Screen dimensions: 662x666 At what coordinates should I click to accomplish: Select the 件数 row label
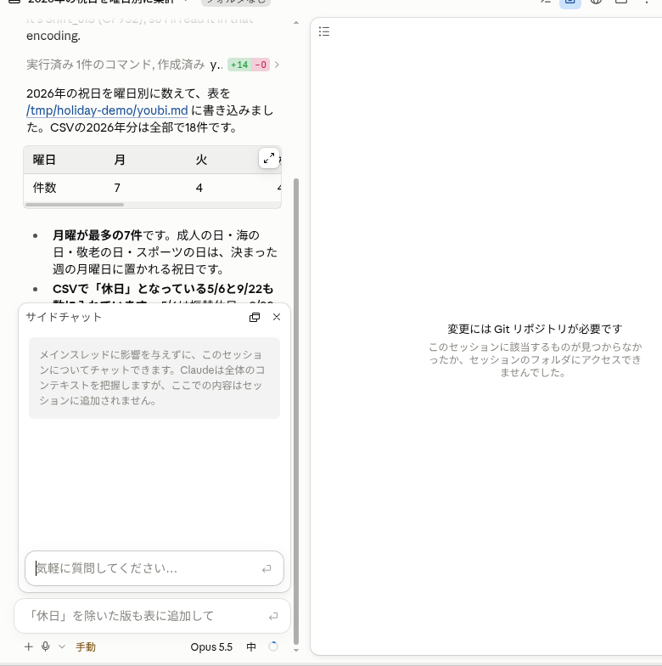pyautogui.click(x=44, y=188)
